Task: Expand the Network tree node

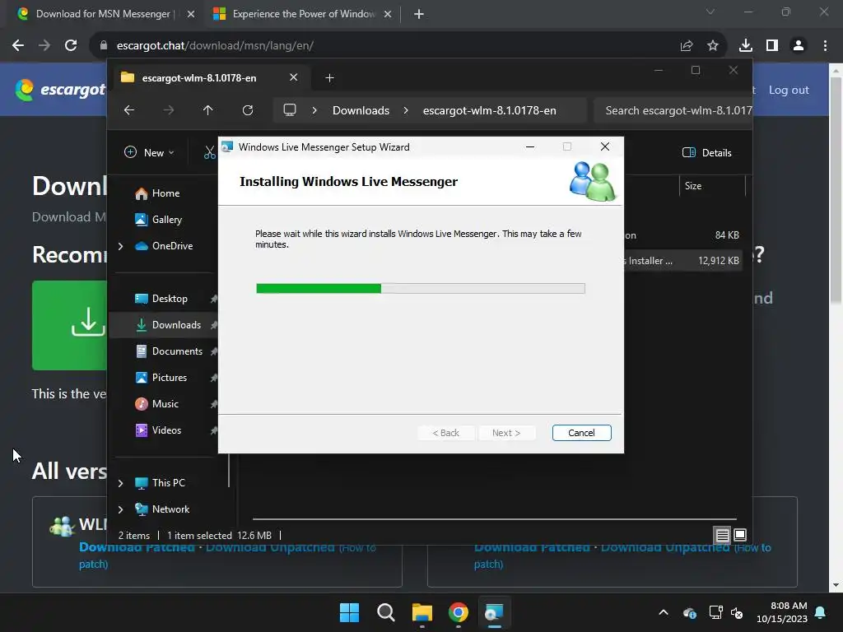Action: (x=120, y=509)
